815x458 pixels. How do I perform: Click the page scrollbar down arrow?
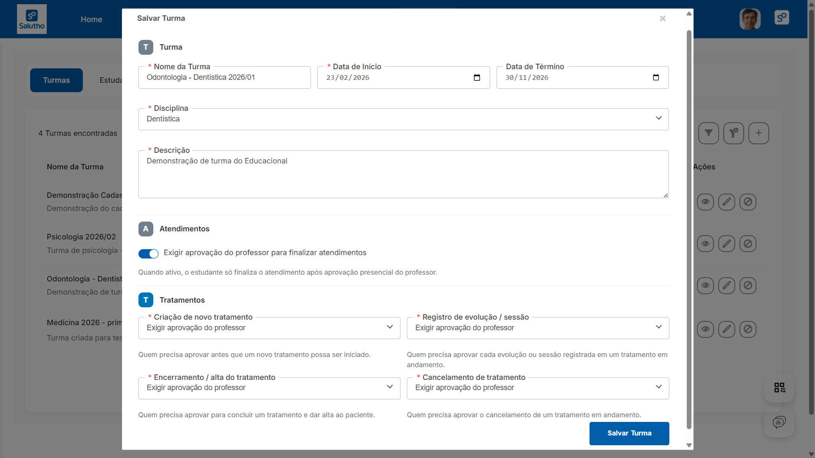[811, 454]
